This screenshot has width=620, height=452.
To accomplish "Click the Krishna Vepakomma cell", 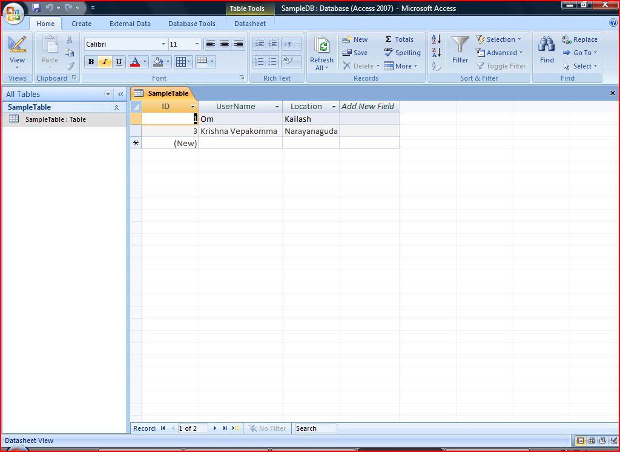I will (240, 131).
